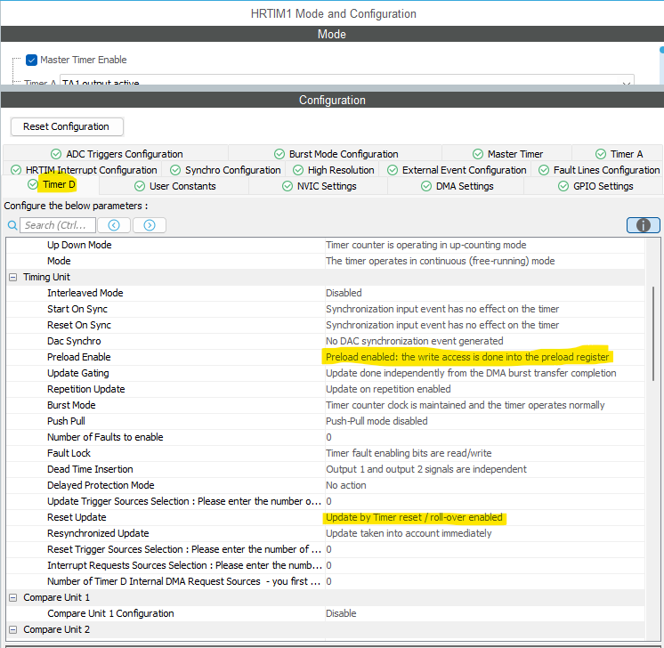This screenshot has height=648, width=664.
Task: Open the Timer A tab
Action: coord(619,154)
